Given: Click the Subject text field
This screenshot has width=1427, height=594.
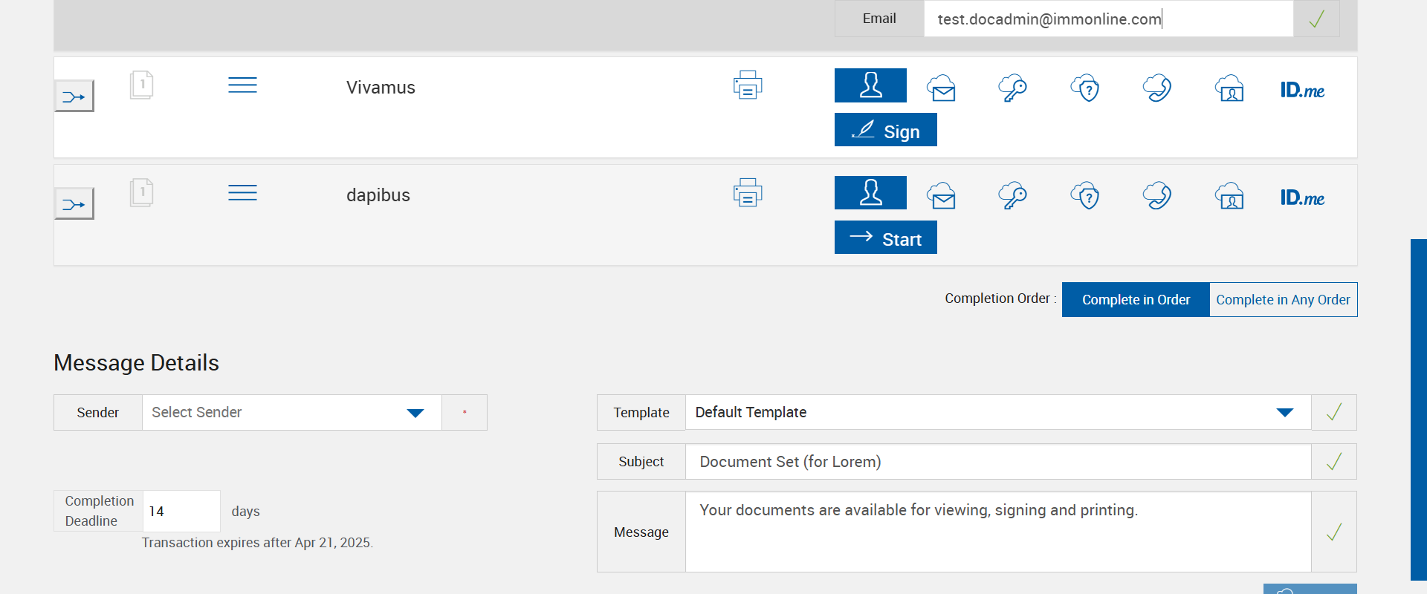Looking at the screenshot, I should (x=997, y=462).
